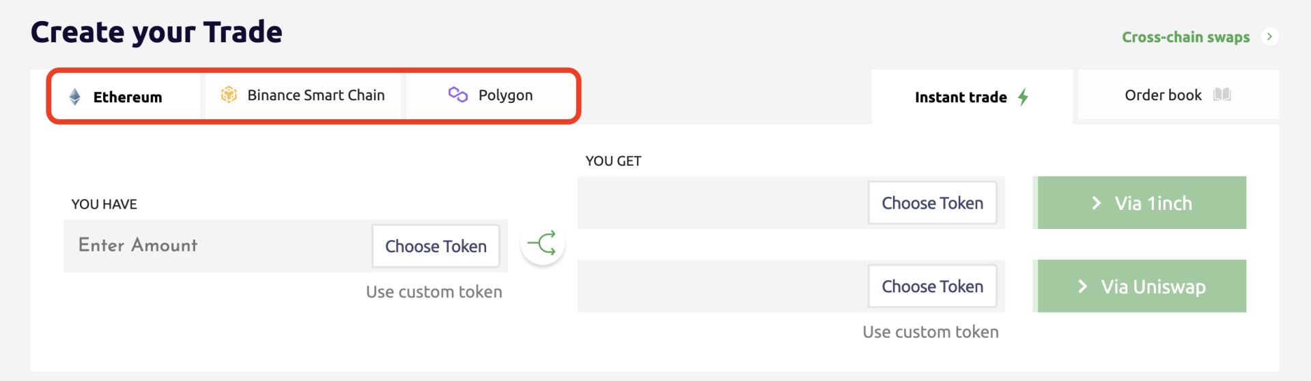Click the arrow circle beside Cross-chain swaps
The width and height of the screenshot is (1311, 381).
pyautogui.click(x=1269, y=37)
